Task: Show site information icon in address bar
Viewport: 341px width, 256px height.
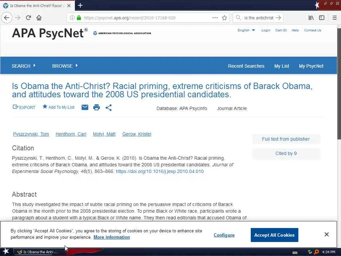Action: click(x=72, y=18)
